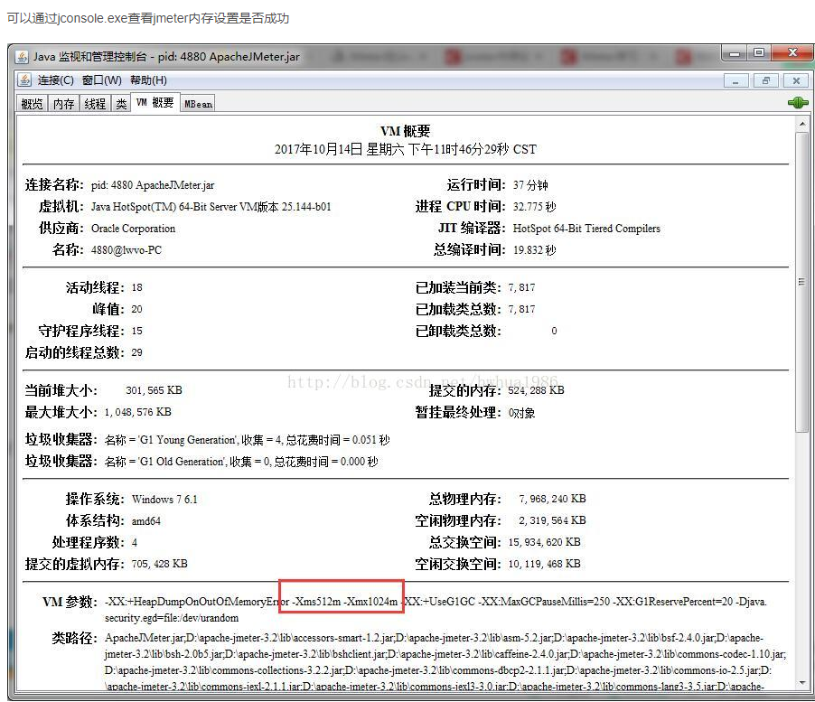Click the 37 分钟 uptime value
This screenshot has height=702, width=815.
pyautogui.click(x=530, y=185)
